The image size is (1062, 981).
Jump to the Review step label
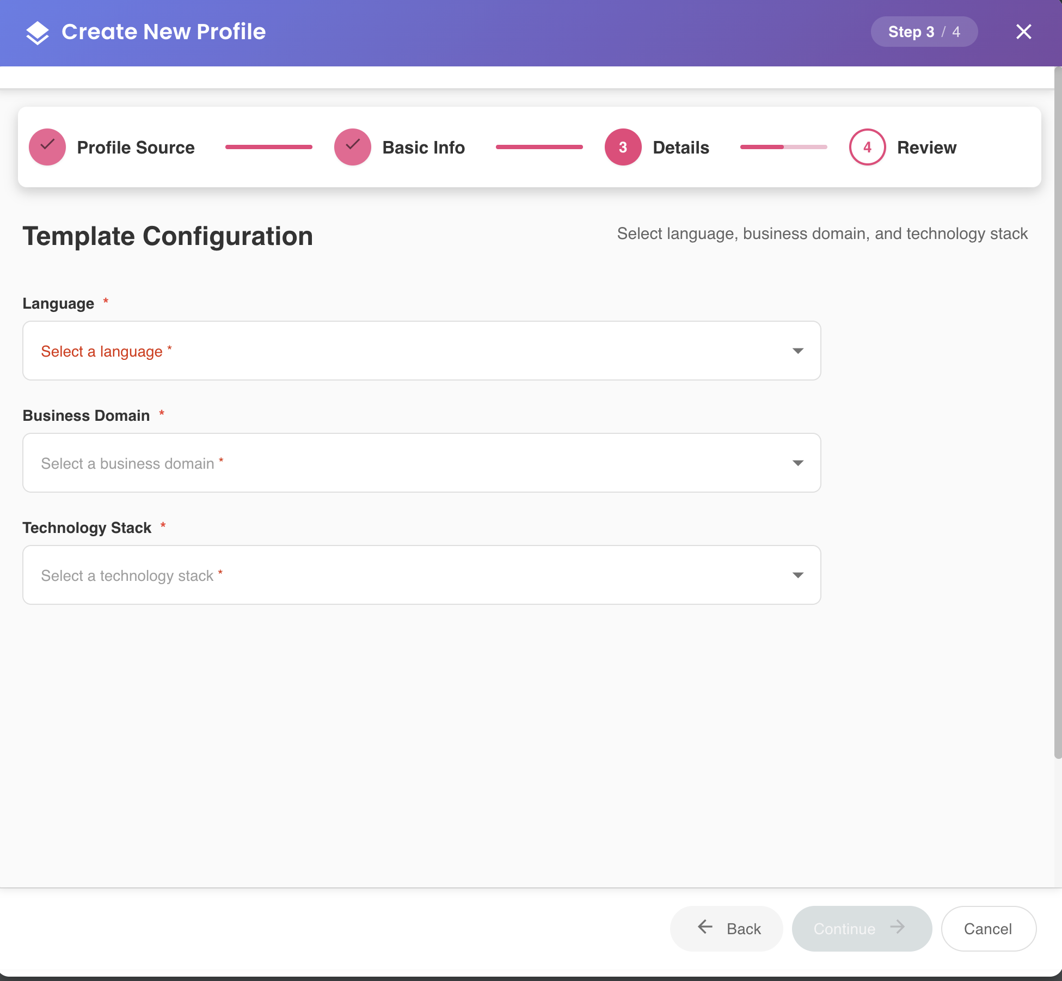pyautogui.click(x=926, y=148)
